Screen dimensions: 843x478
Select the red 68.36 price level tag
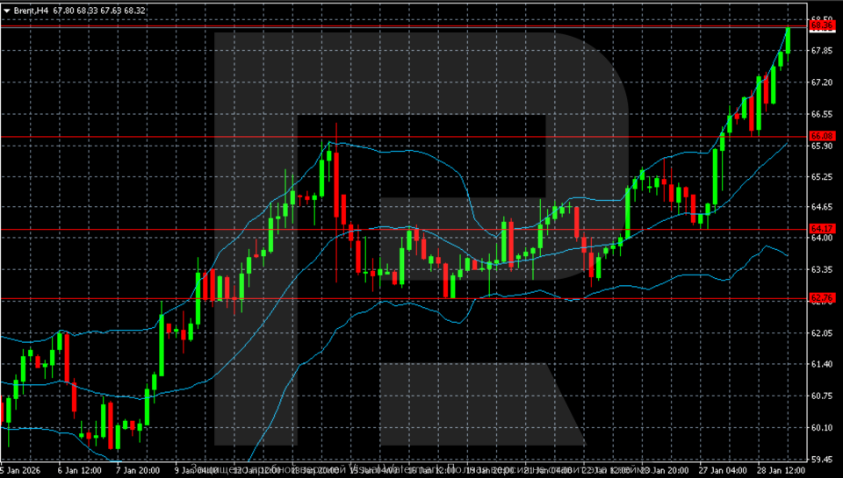pos(822,27)
